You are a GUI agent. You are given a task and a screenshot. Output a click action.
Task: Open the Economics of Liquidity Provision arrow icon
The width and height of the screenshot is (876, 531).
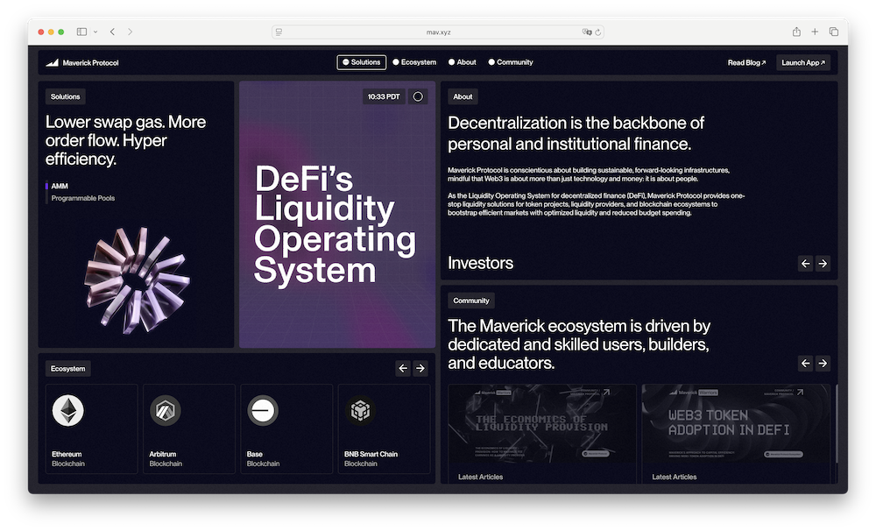tap(606, 393)
